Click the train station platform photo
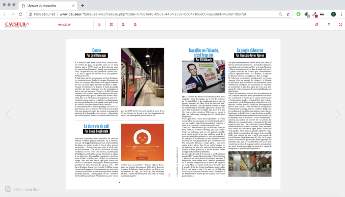The image size is (345, 197). [143, 77]
